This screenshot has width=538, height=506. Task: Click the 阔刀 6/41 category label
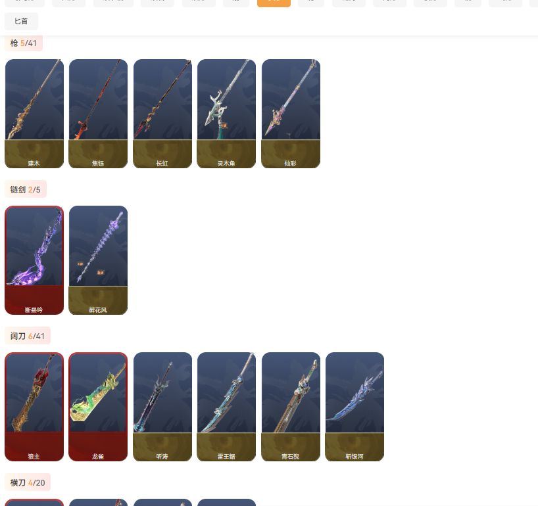28,336
